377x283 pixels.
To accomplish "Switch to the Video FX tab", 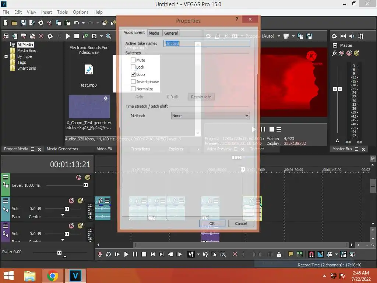I will tap(104, 149).
